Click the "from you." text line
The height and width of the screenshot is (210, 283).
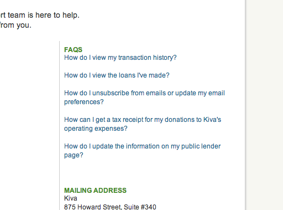point(15,25)
